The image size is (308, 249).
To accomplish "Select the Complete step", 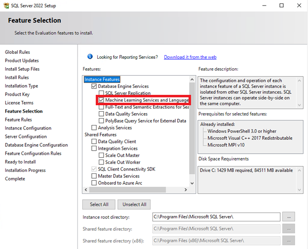I will tap(15, 179).
